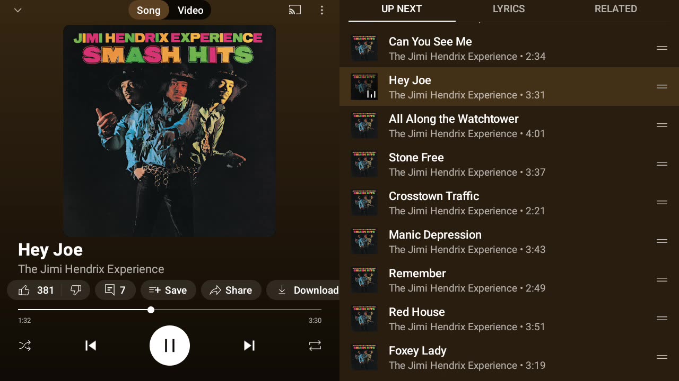The width and height of the screenshot is (679, 381).
Task: Cast music to another device
Action: (x=295, y=10)
